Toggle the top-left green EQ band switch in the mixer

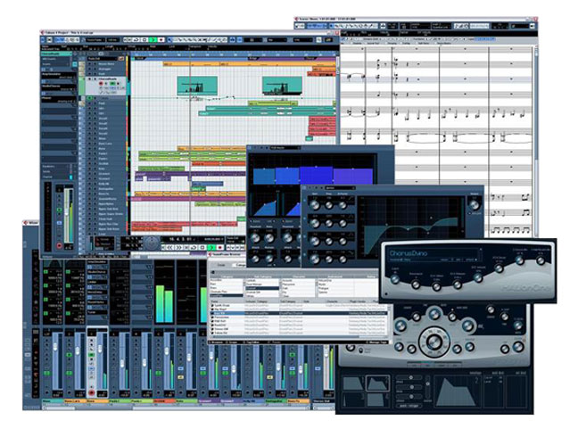pyautogui.click(x=45, y=271)
